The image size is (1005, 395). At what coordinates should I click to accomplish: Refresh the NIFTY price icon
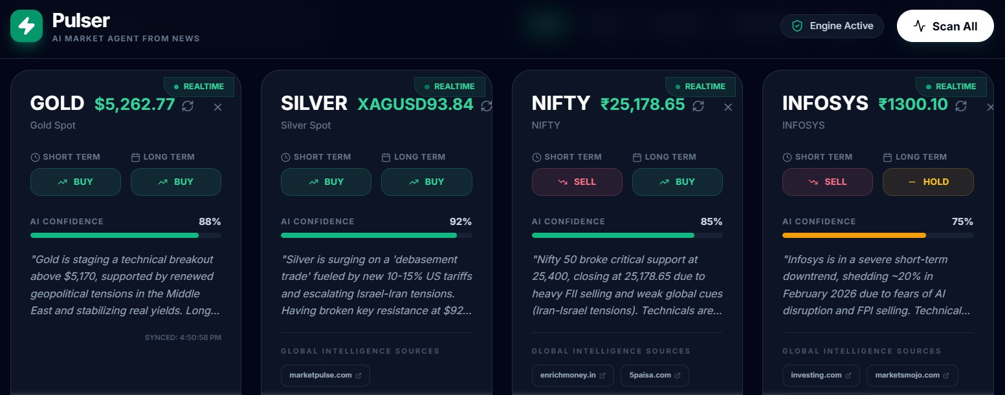(x=698, y=105)
